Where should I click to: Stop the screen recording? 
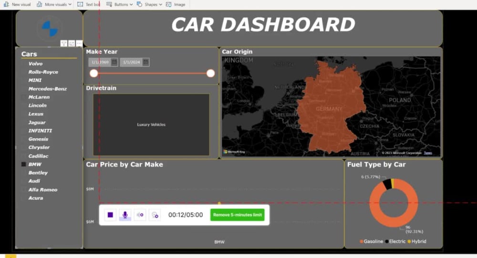(x=111, y=215)
